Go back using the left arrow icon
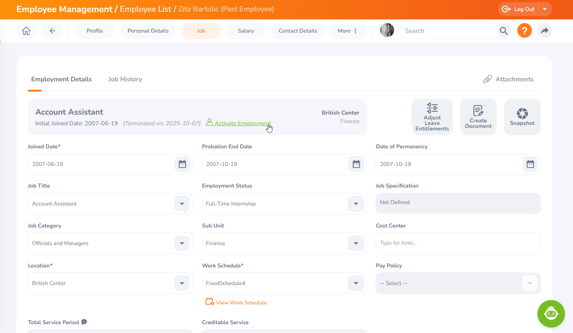573x333 pixels. tap(52, 31)
